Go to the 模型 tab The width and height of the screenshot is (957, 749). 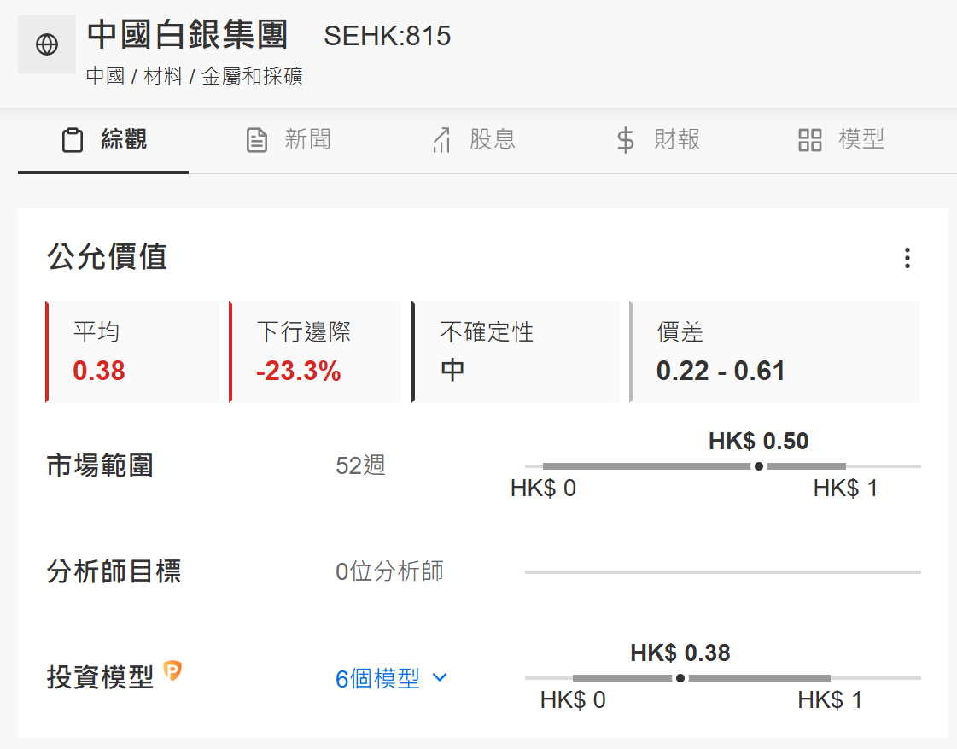[x=842, y=140]
